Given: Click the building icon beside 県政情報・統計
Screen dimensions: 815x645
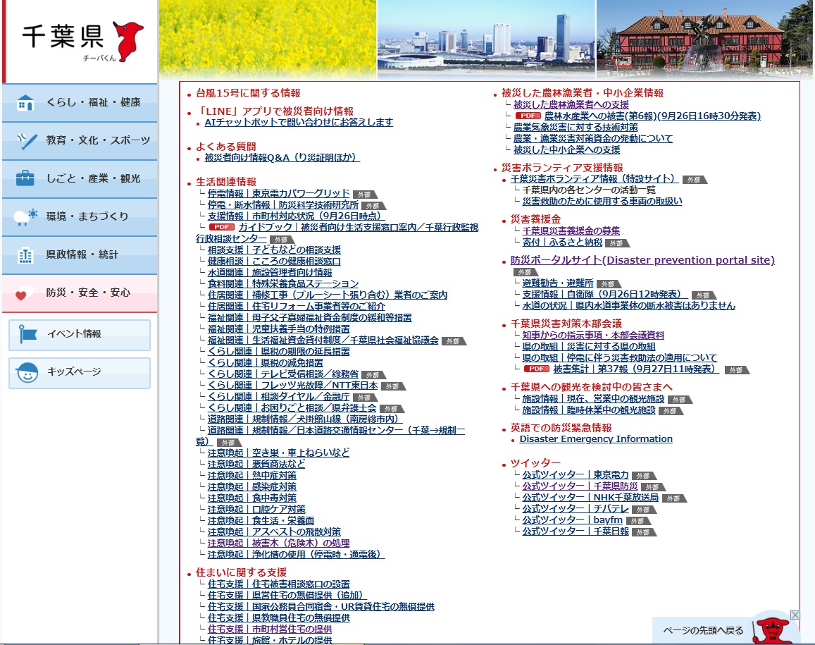Looking at the screenshot, I should 25,255.
